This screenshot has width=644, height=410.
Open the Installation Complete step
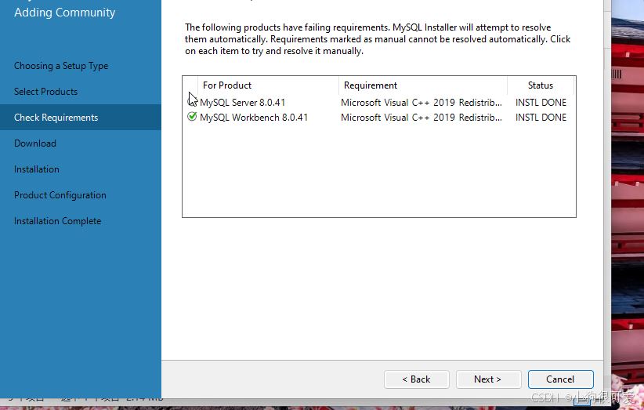57,221
